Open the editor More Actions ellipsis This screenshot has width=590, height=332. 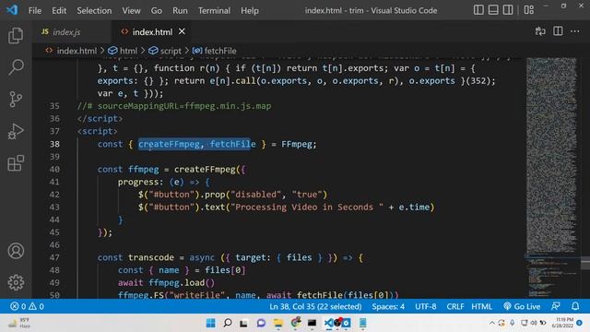pos(575,31)
